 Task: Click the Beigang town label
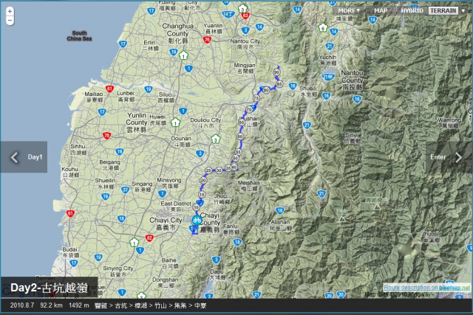pyautogui.click(x=109, y=165)
